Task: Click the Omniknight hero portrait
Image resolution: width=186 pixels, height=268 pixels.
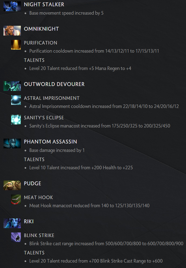Action: (12, 31)
